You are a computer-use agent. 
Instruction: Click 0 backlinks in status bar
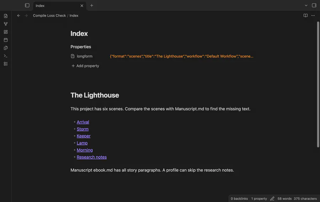coord(239,198)
